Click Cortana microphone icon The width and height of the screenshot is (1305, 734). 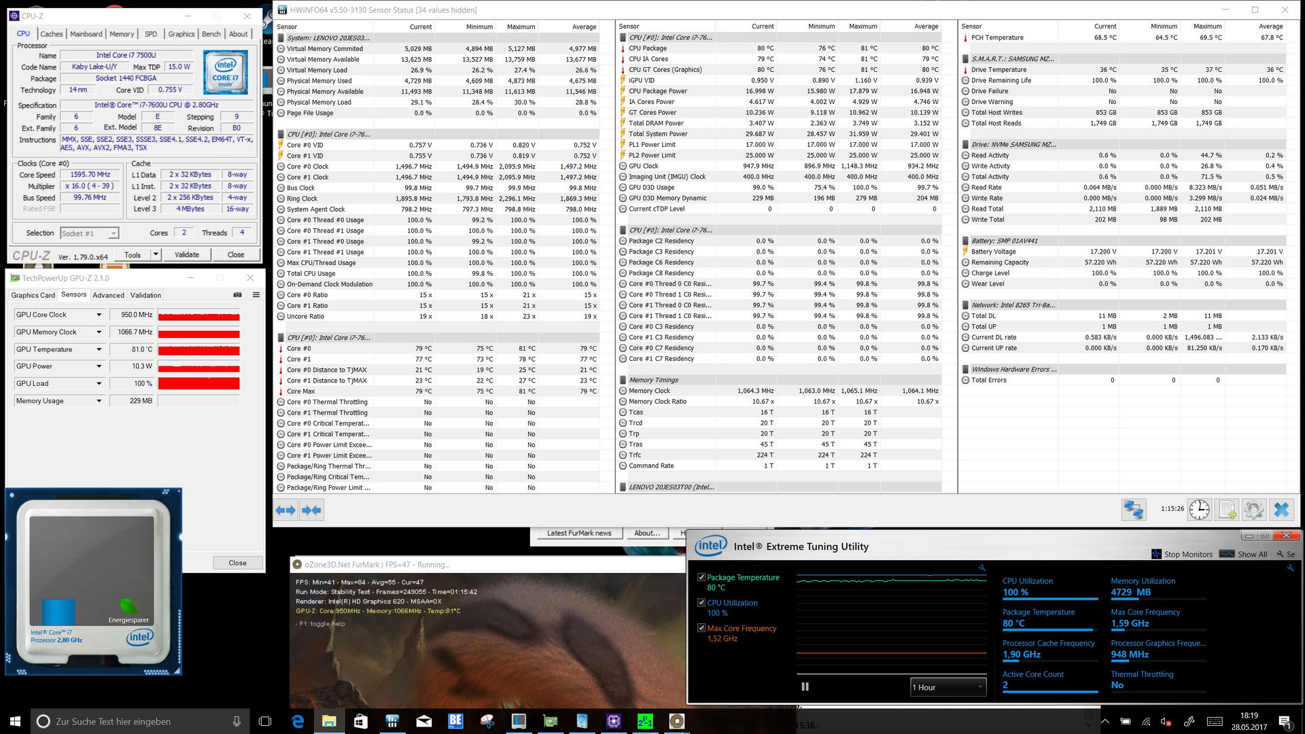pyautogui.click(x=237, y=721)
